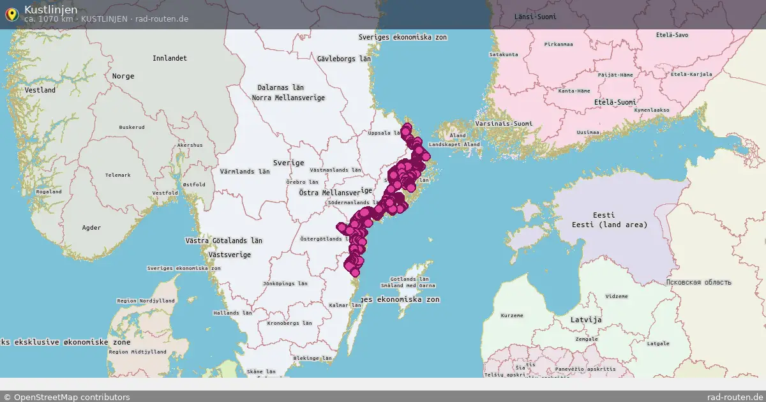Open the OpenStreetMap contributors attribution
The width and height of the screenshot is (766, 402).
(x=67, y=397)
